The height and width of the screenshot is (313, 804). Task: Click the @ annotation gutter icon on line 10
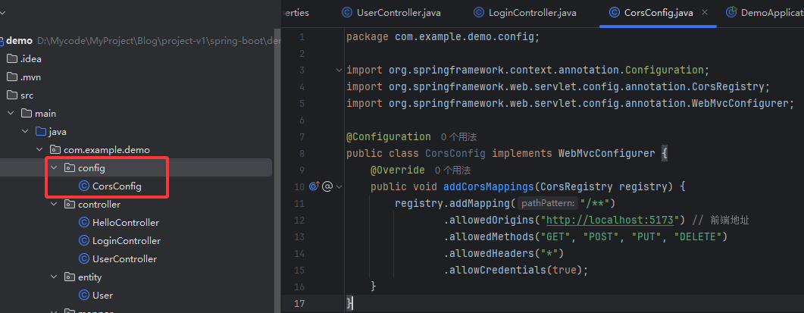[x=327, y=186]
